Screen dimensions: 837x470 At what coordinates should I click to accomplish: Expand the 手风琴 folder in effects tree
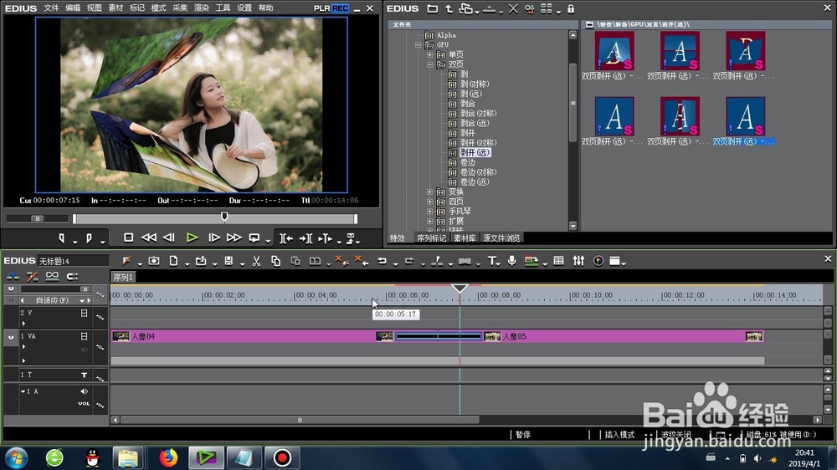tap(429, 212)
